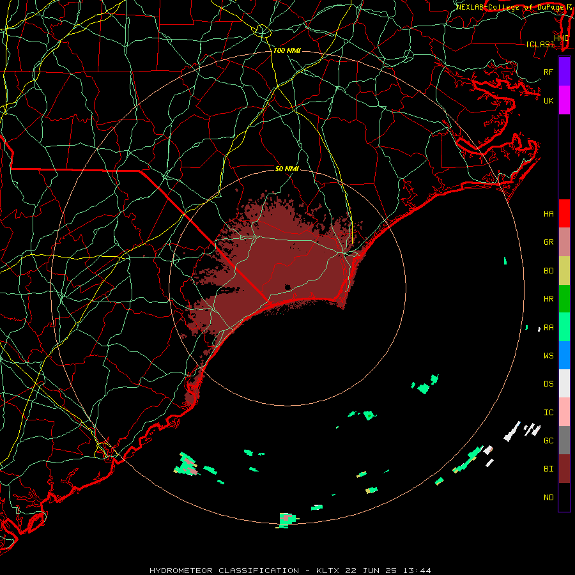Select the BI brown legend swatch
This screenshot has height=575, width=575.
(564, 469)
